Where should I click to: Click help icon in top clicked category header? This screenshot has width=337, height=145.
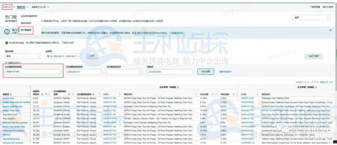point(93,94)
